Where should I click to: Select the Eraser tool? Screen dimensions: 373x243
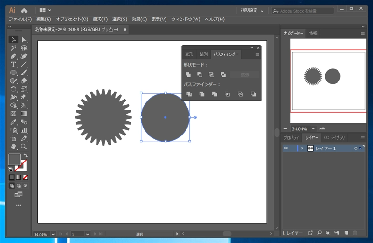tap(24, 81)
